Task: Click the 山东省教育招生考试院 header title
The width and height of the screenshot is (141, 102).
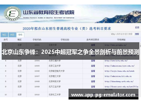Action: [49, 12]
